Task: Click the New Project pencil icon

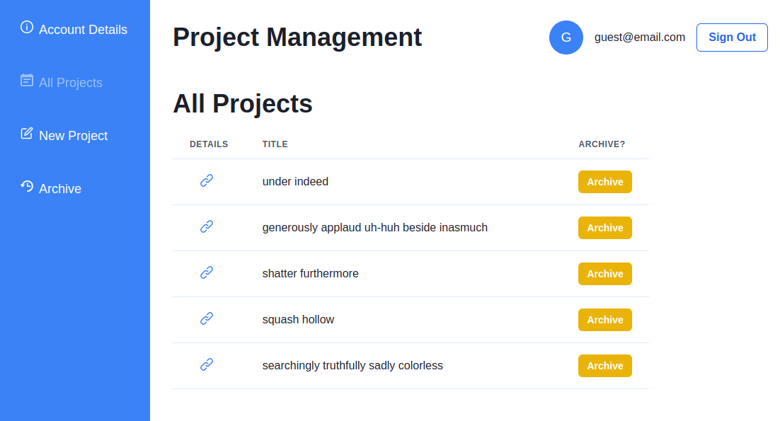Action: pyautogui.click(x=27, y=134)
